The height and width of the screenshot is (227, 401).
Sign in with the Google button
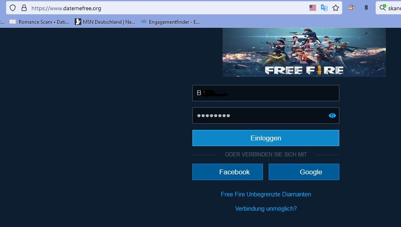tap(304, 172)
